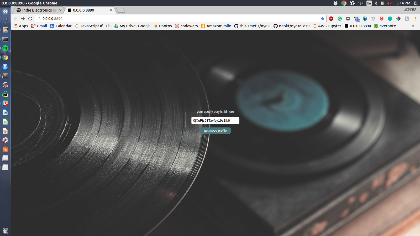Open a new browser tab
Screen dimensions: 420x236
pyautogui.click(x=121, y=10)
